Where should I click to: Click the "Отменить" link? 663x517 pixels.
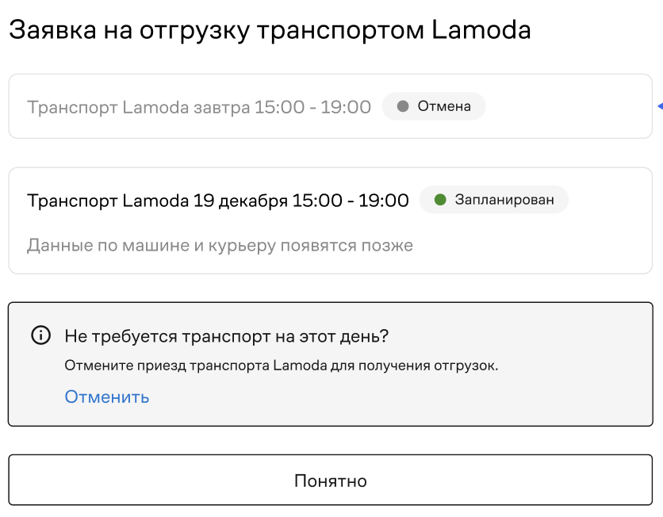(x=107, y=397)
